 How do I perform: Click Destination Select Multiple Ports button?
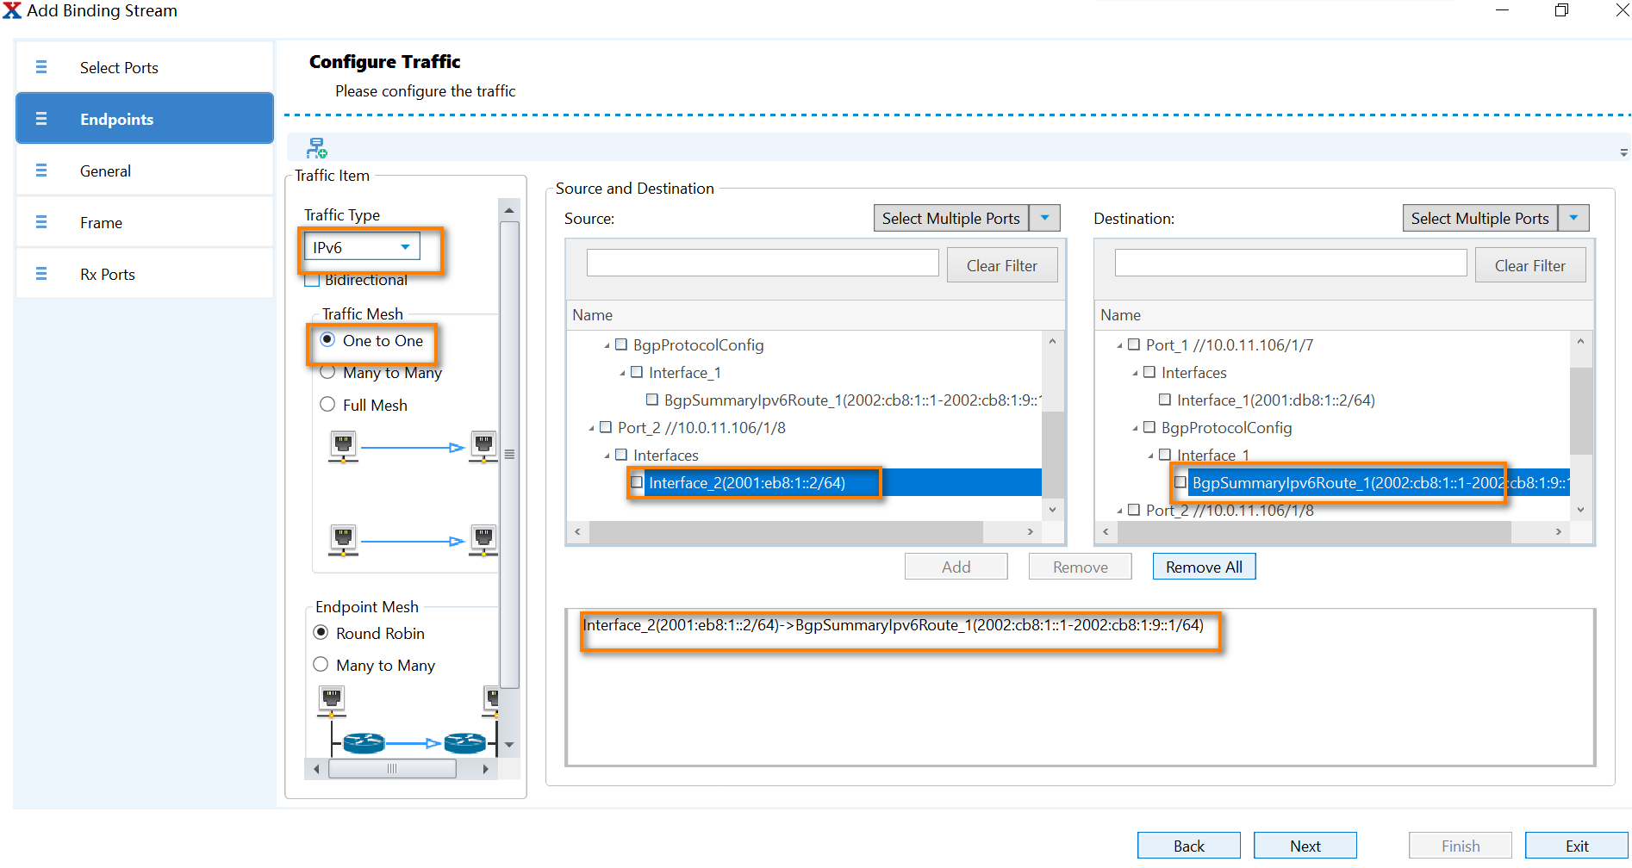[x=1479, y=218]
